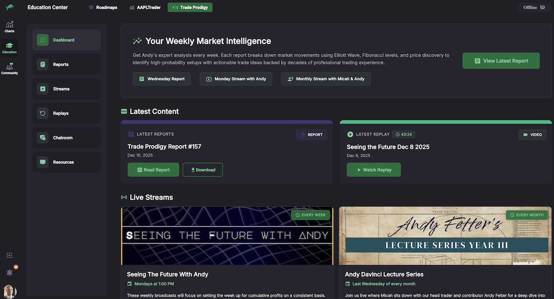Click Read Report for Report #157
This screenshot has height=299, width=554.
pyautogui.click(x=153, y=170)
